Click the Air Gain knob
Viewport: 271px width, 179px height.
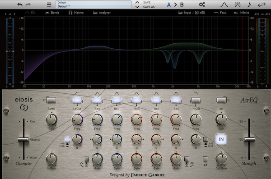(221, 119)
